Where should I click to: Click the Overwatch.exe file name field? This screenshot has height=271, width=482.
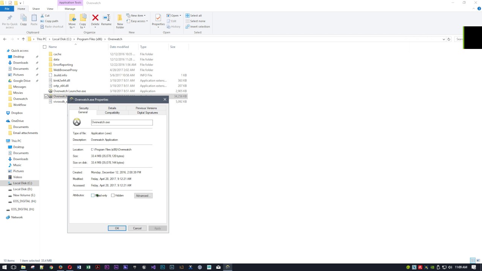coord(122,122)
